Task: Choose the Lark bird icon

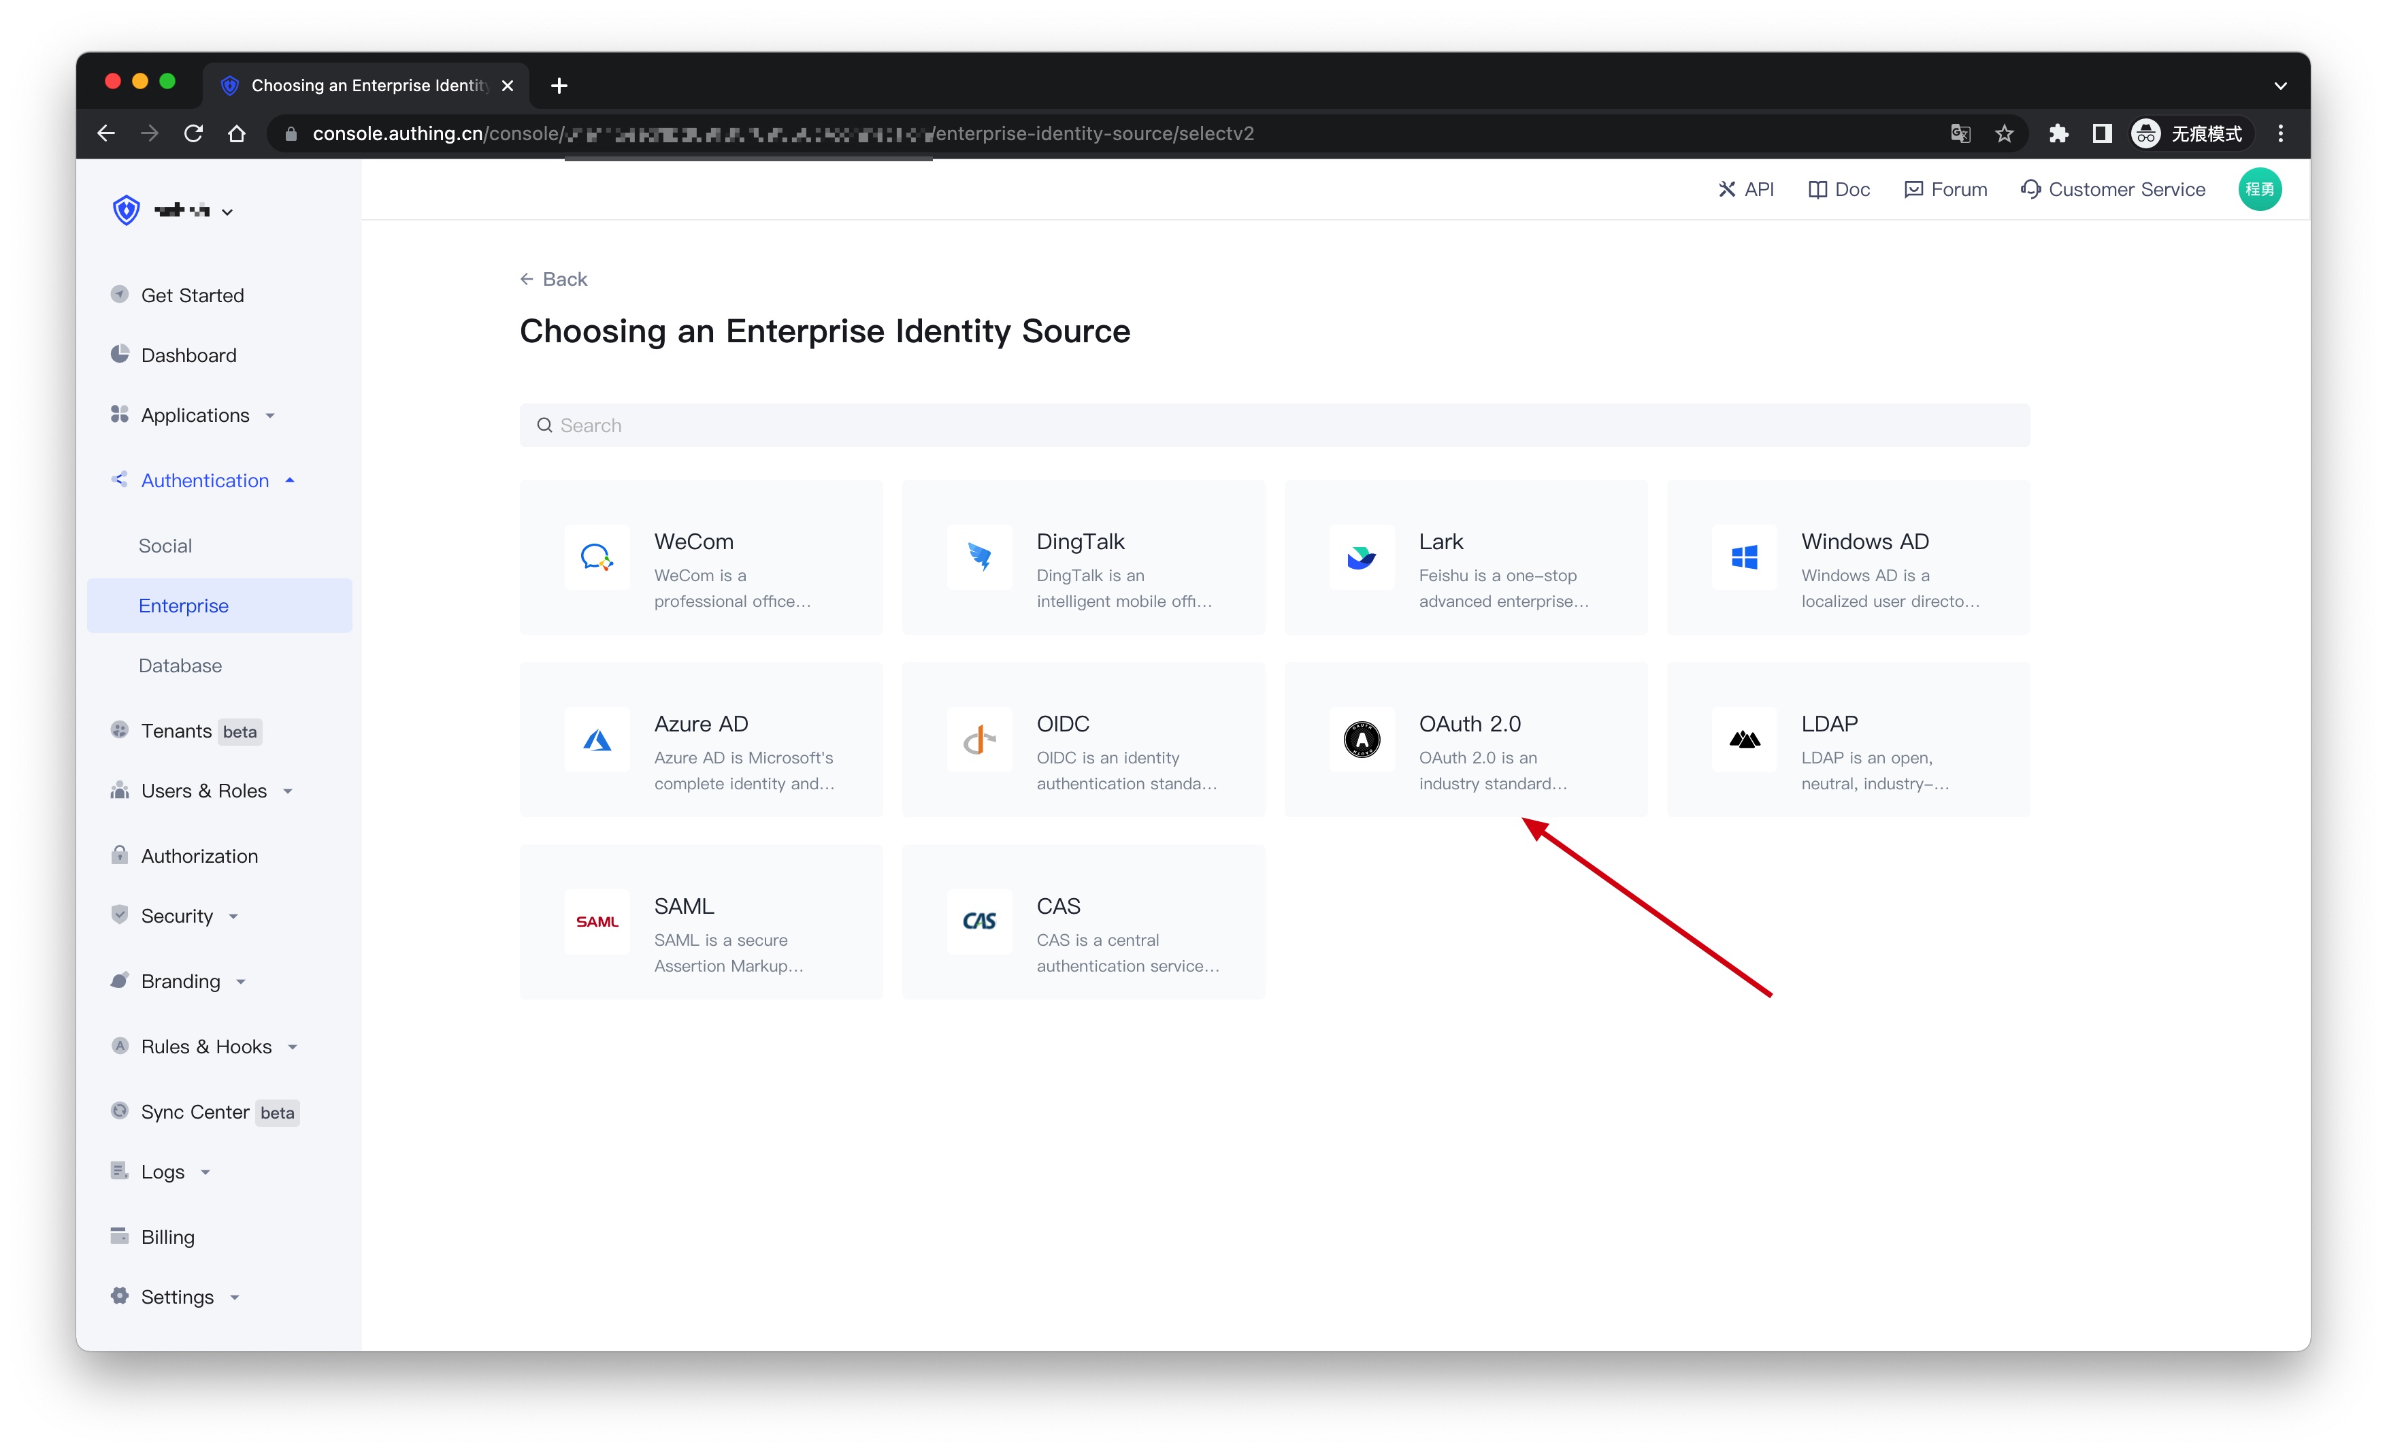Action: coord(1361,558)
